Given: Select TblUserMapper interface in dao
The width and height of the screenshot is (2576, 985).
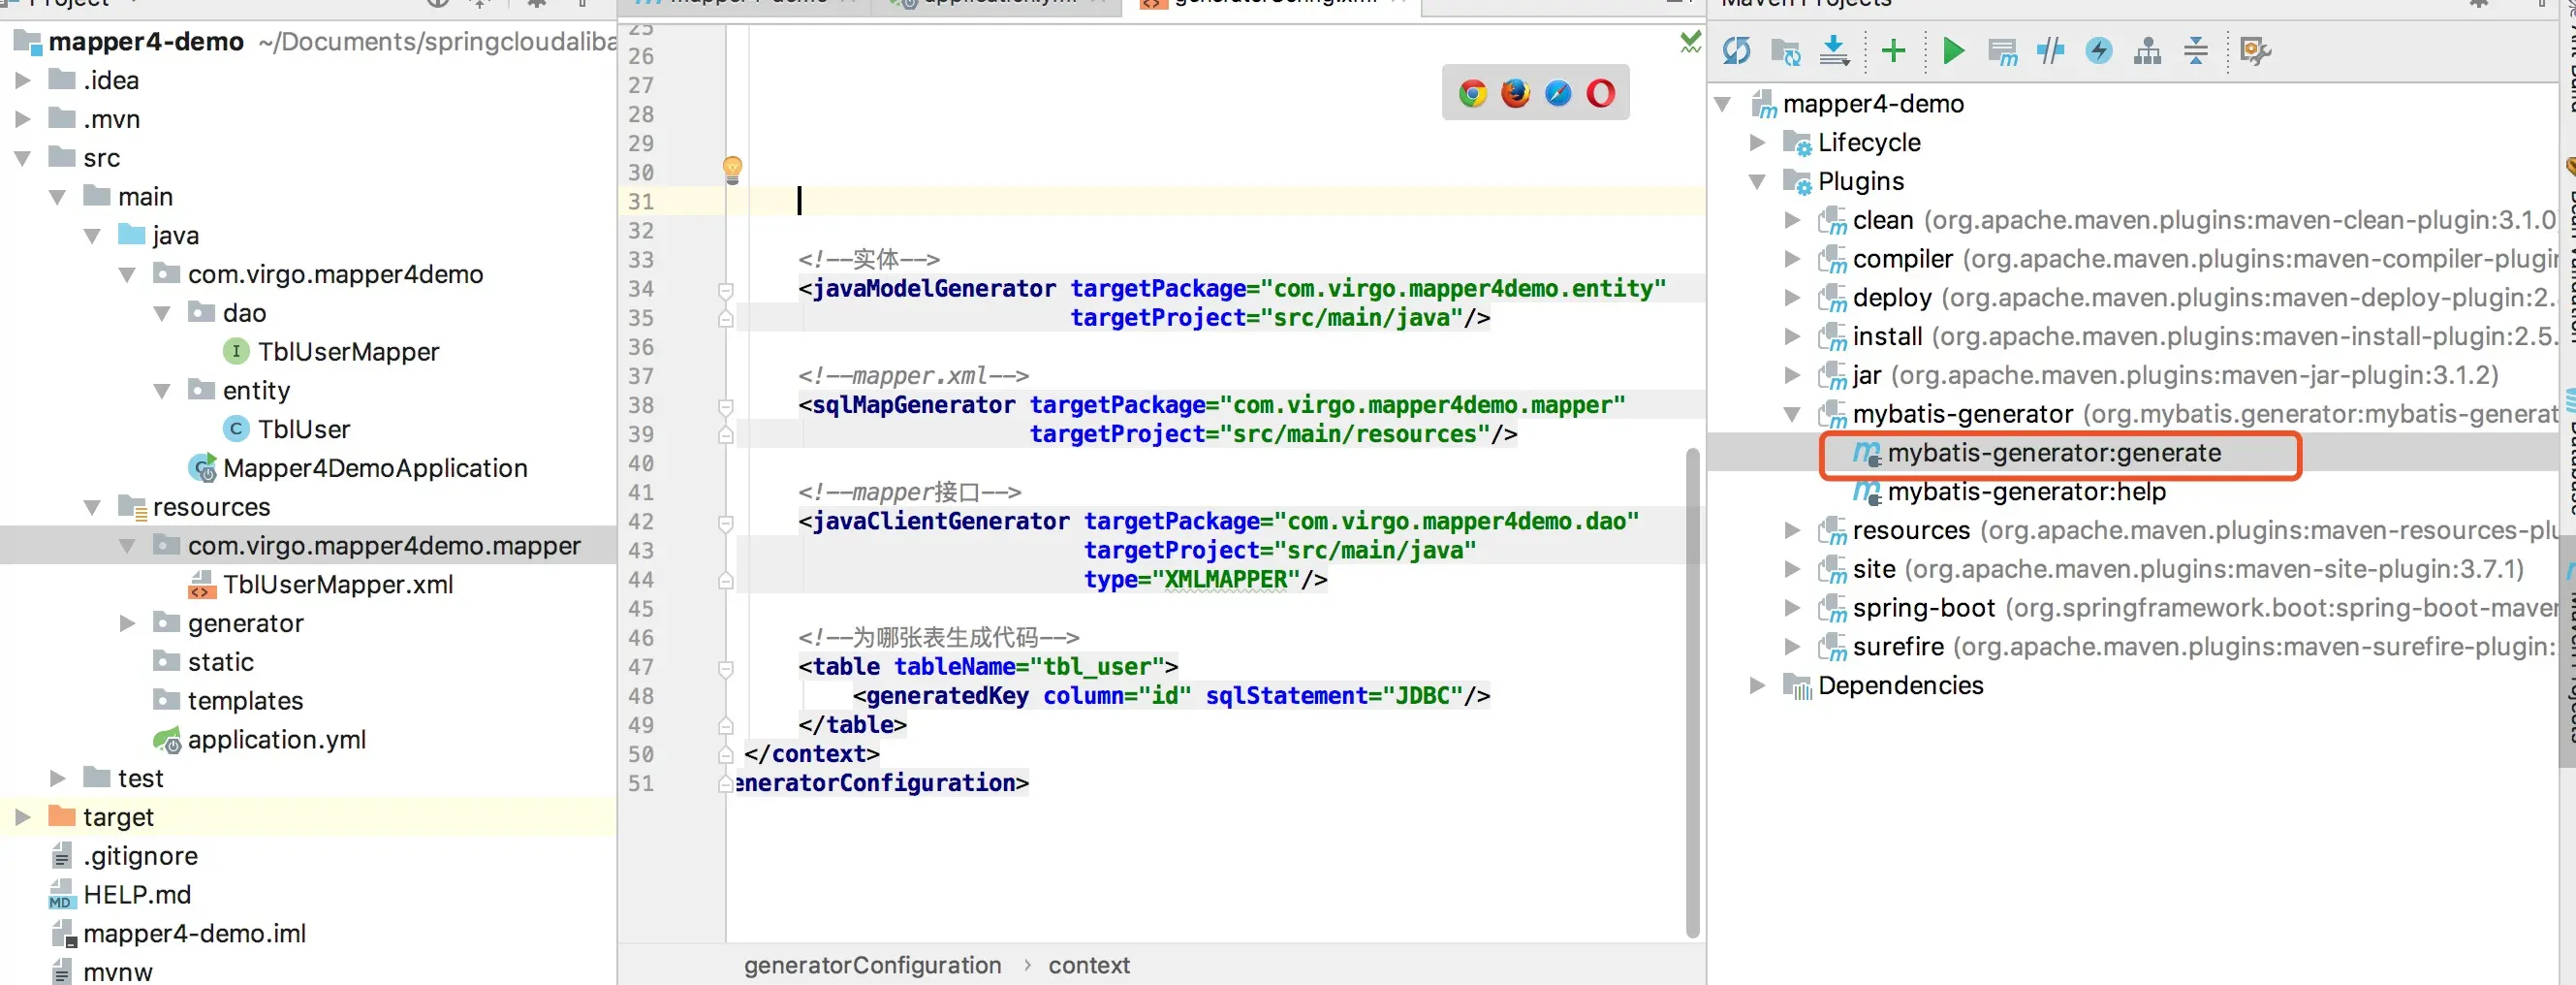Looking at the screenshot, I should (x=348, y=351).
